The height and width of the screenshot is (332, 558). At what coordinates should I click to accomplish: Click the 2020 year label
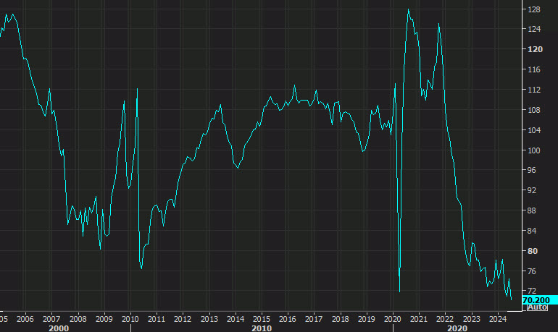(393, 319)
